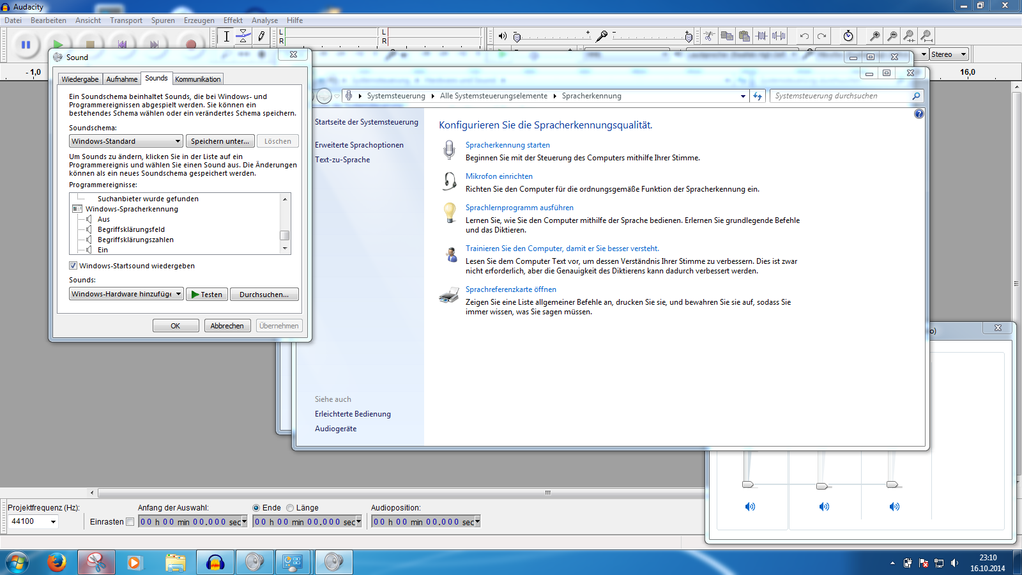Viewport: 1022px width, 575px height.
Task: Click the Cut scissors icon in Audacity
Action: (710, 36)
